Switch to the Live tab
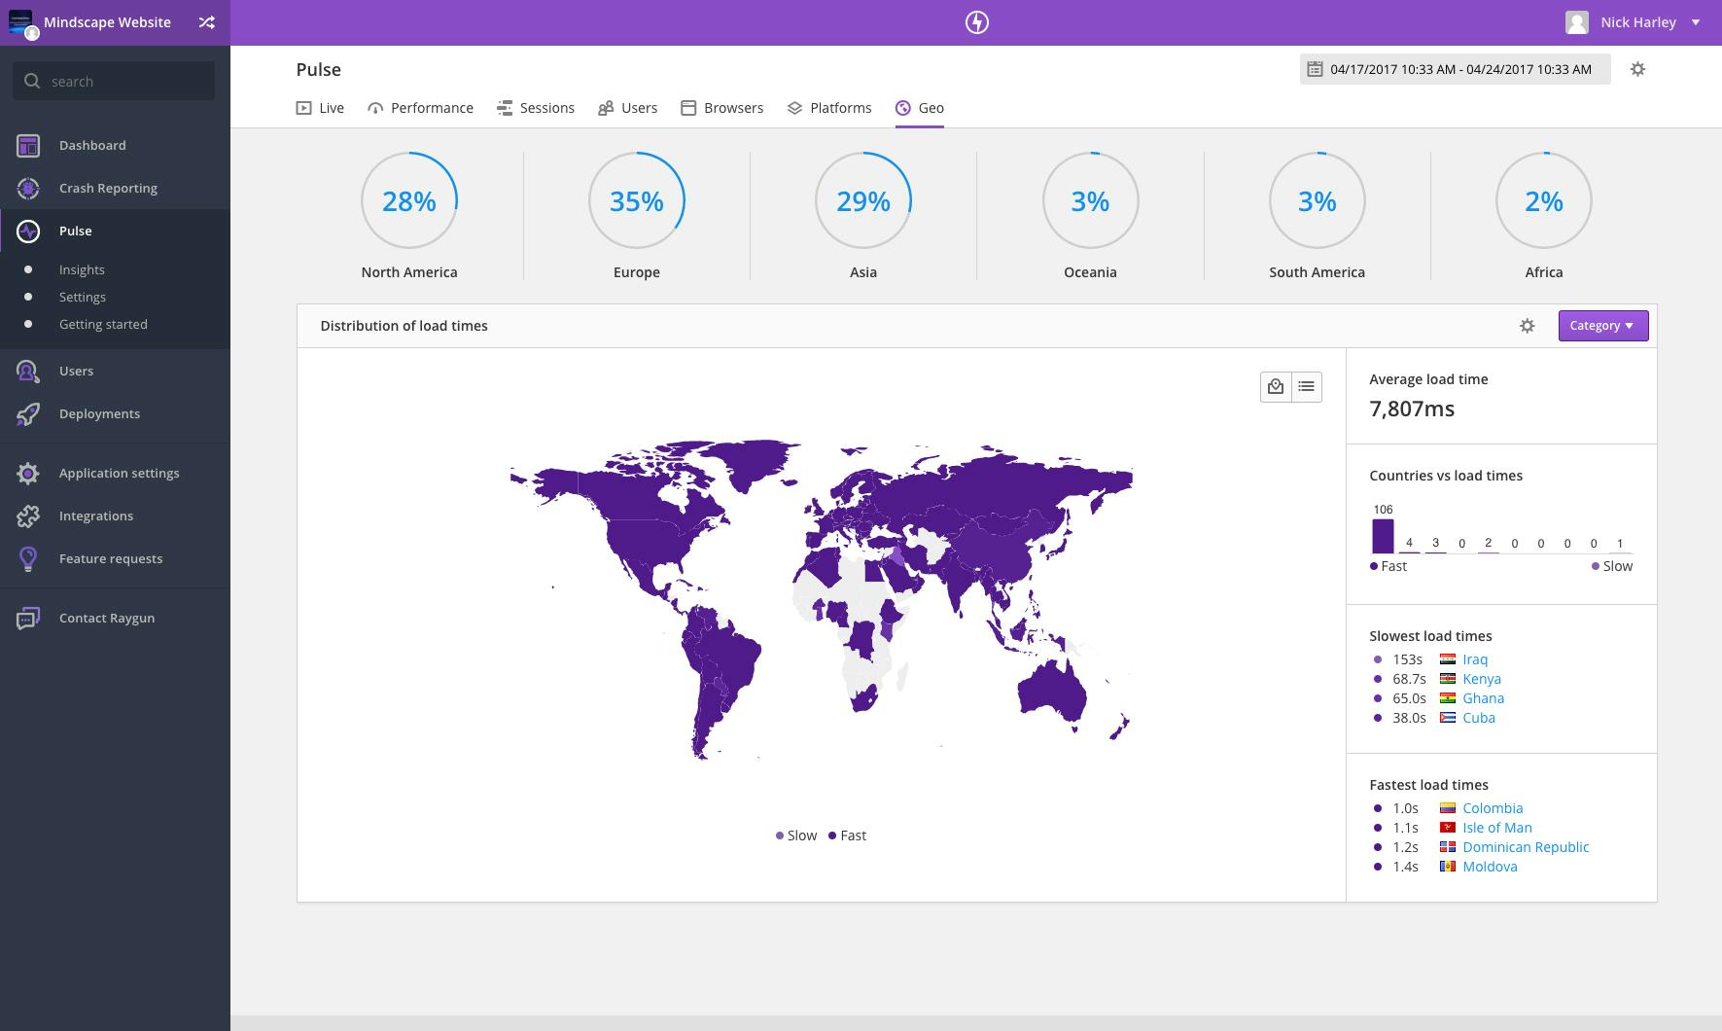The width and height of the screenshot is (1722, 1031). (320, 108)
